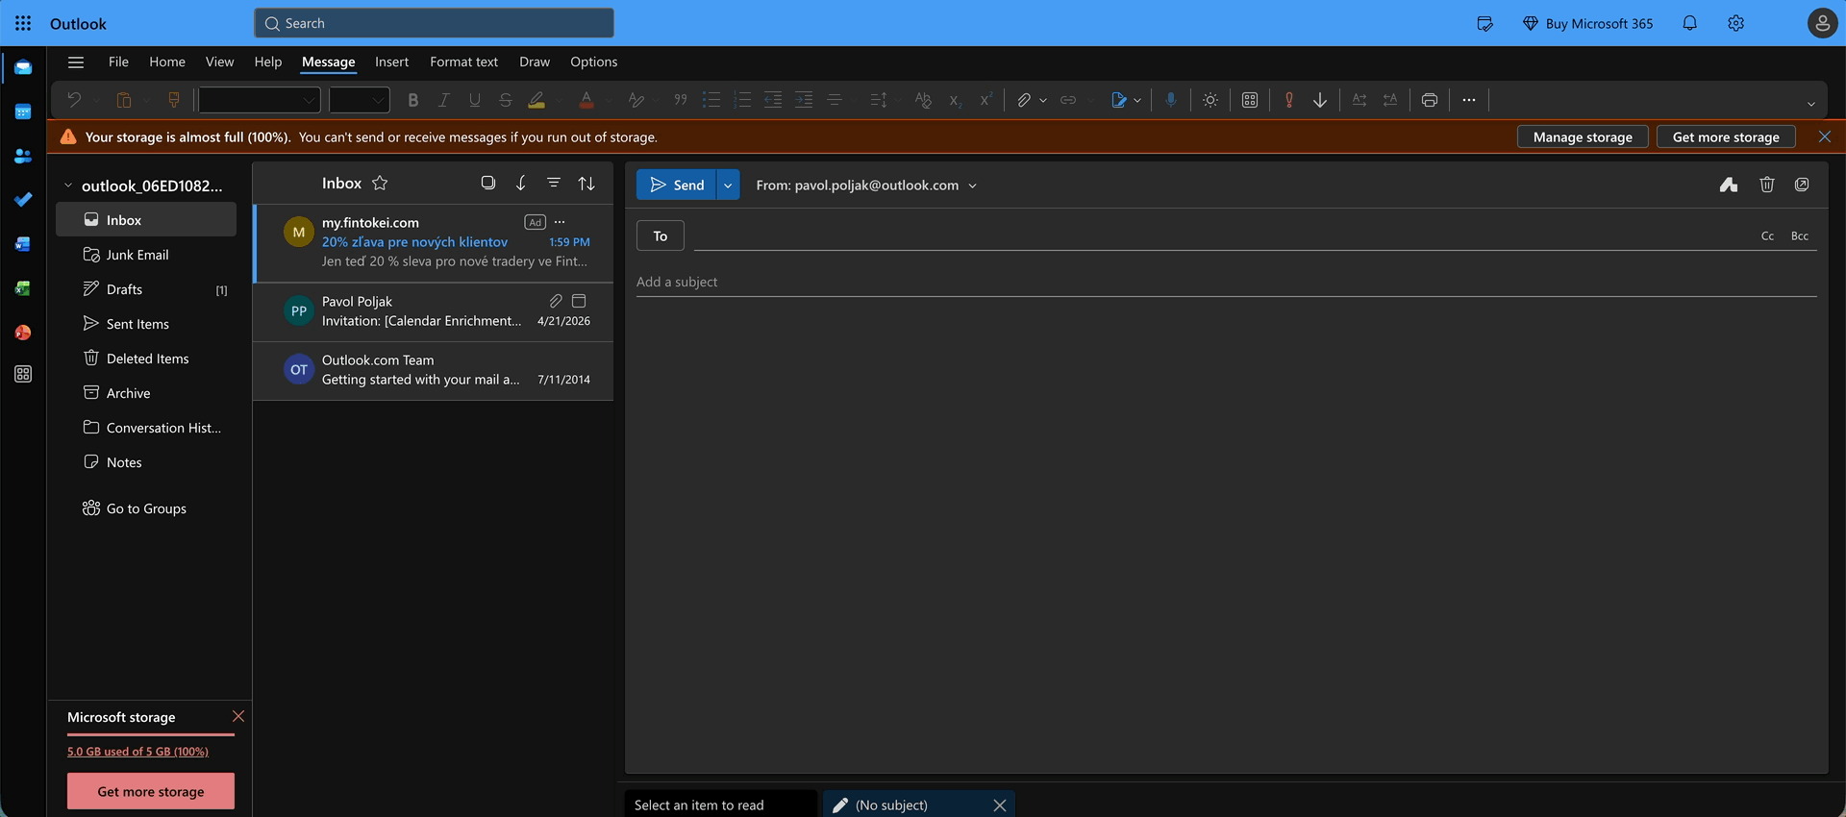This screenshot has height=817, width=1846.
Task: Open the Word app in sidebar
Action: click(x=23, y=244)
